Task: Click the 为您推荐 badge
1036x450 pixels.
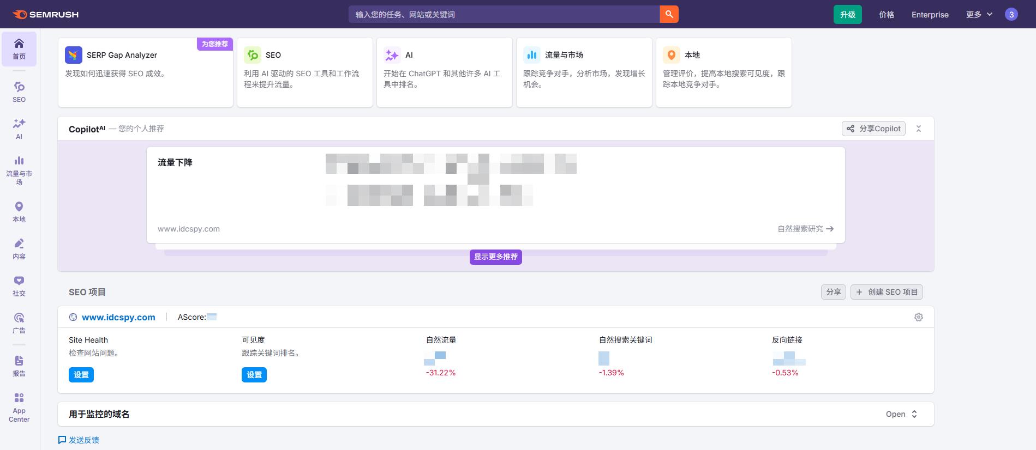Action: coord(215,44)
